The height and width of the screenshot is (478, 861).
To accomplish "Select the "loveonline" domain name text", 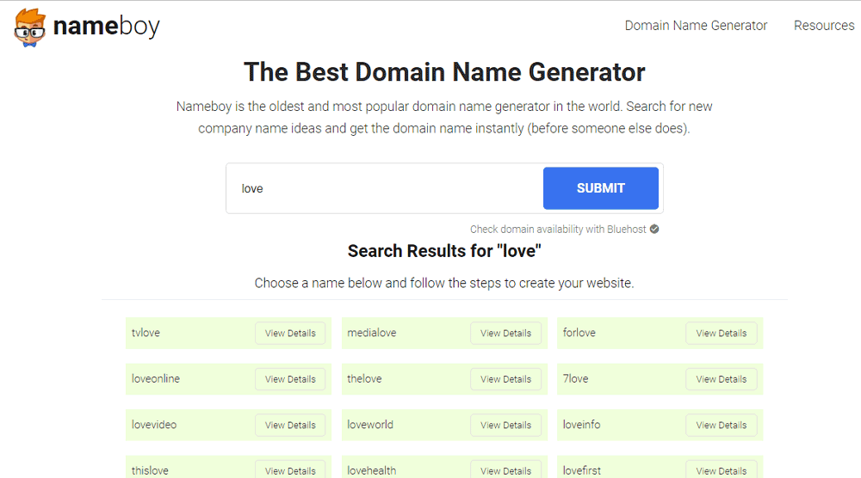I will pyautogui.click(x=155, y=379).
